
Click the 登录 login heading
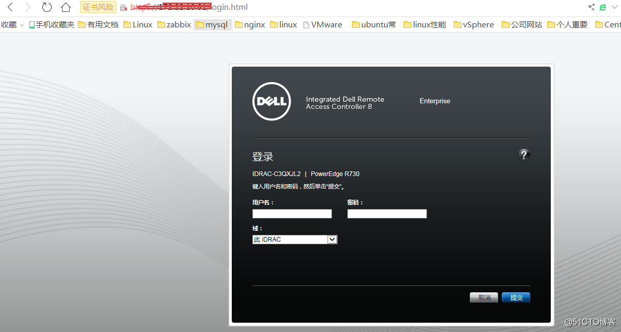(x=263, y=156)
